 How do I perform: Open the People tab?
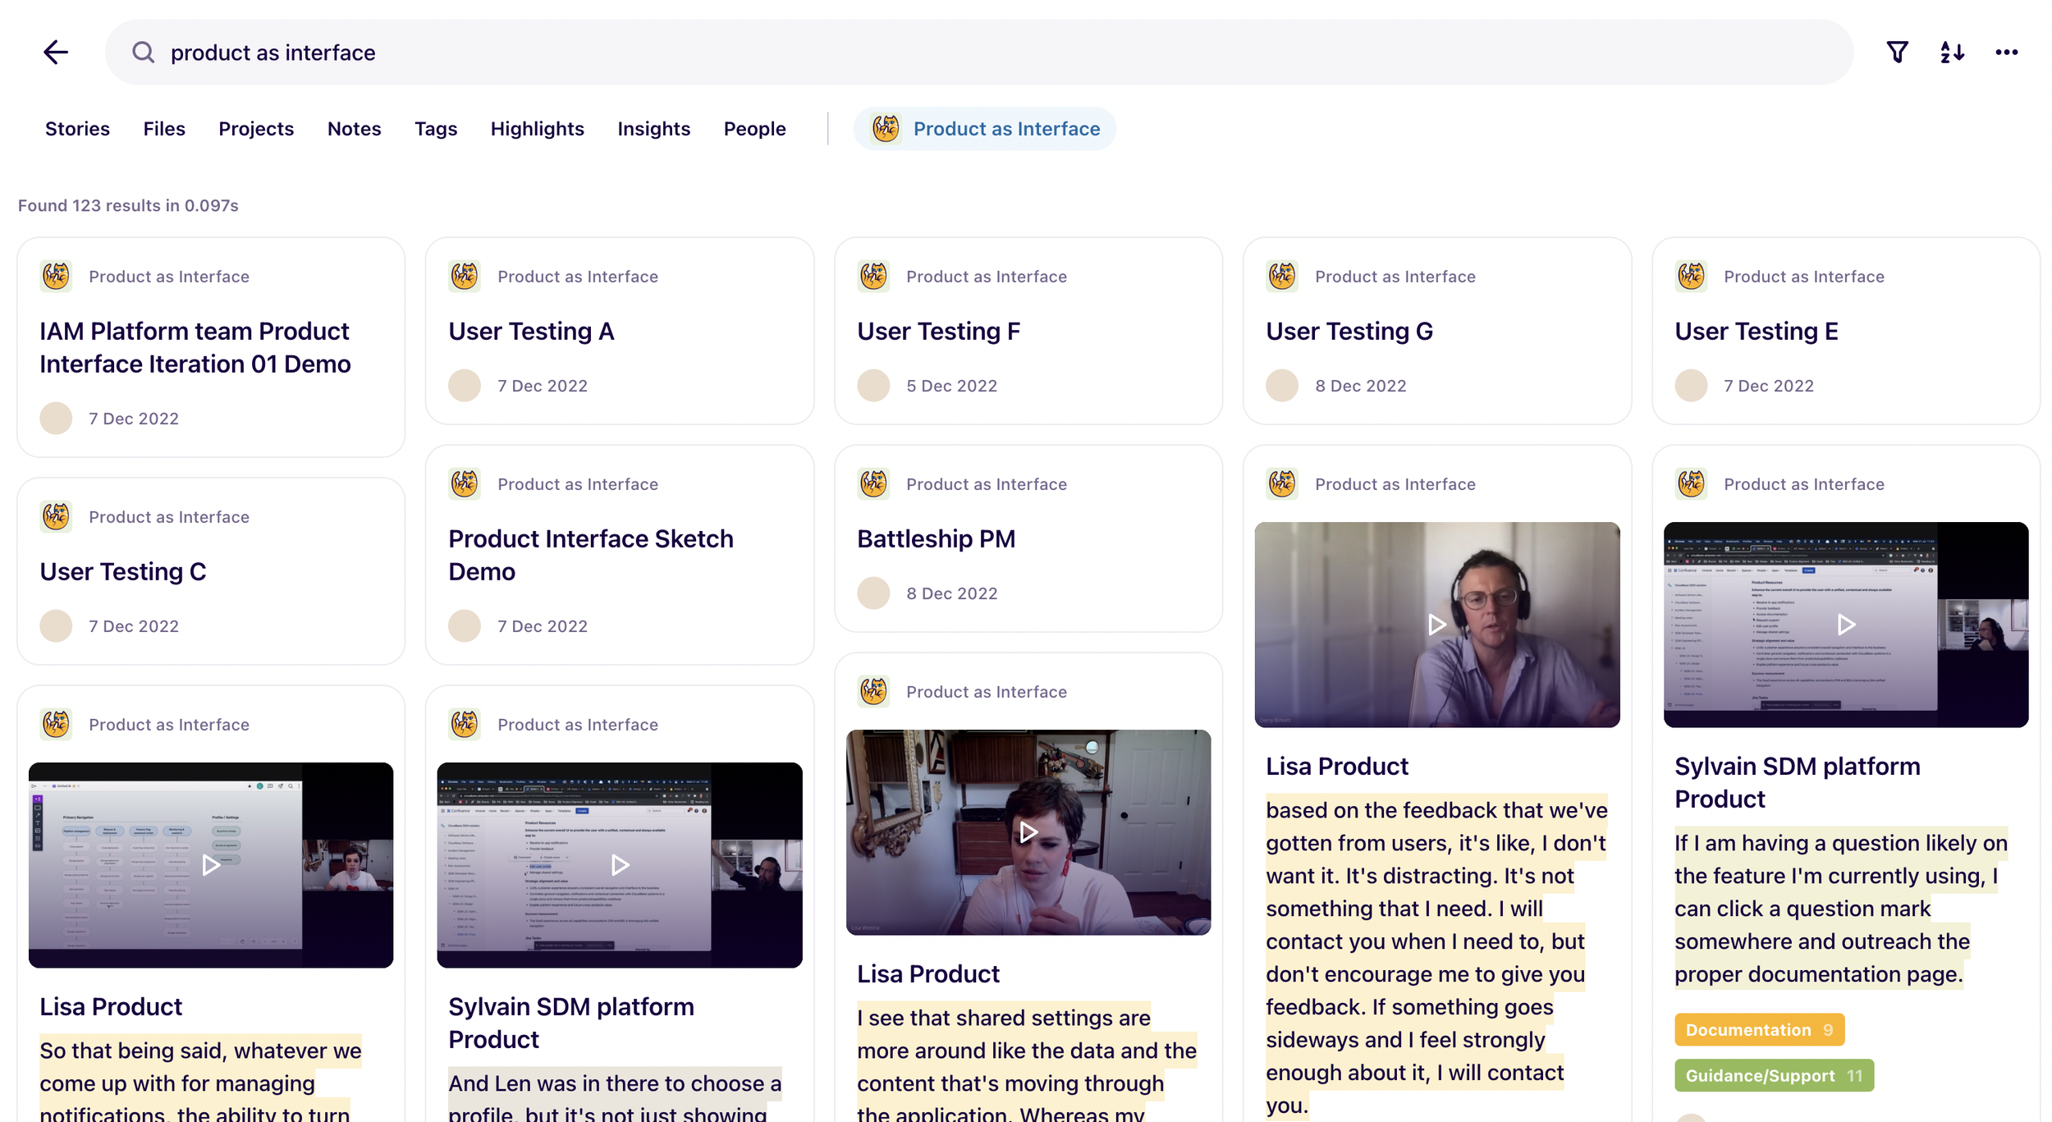tap(754, 129)
